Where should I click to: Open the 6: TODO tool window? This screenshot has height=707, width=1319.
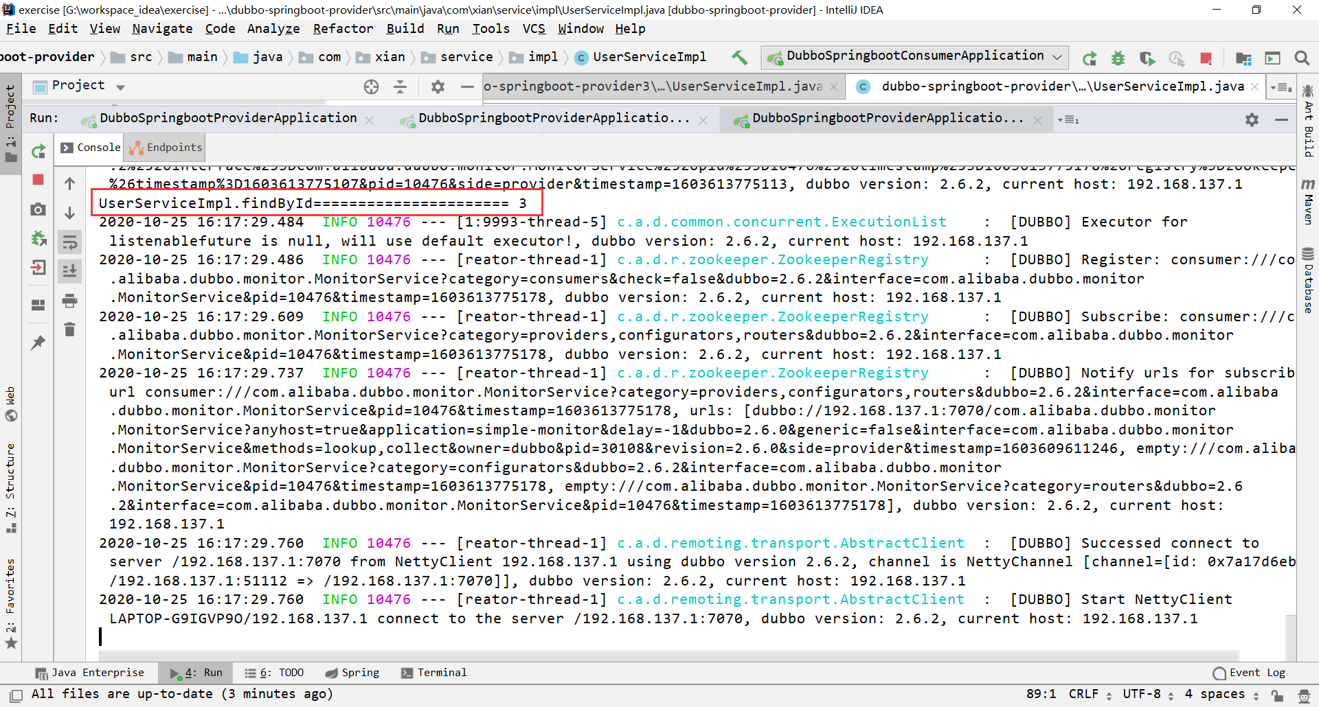click(x=273, y=673)
